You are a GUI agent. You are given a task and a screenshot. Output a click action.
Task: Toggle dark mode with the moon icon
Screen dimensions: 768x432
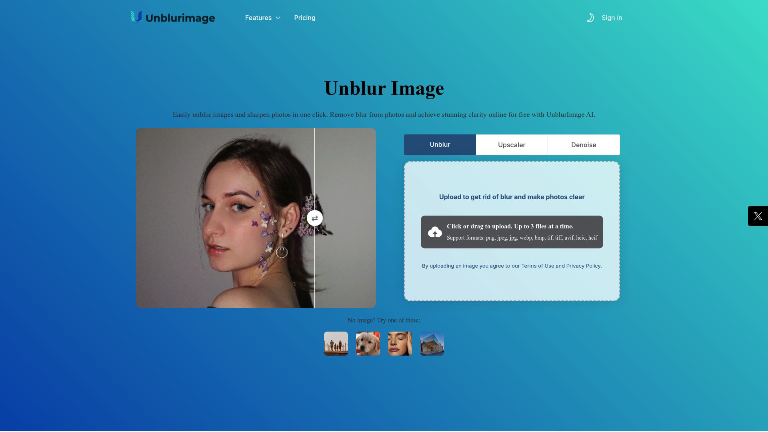tap(591, 18)
